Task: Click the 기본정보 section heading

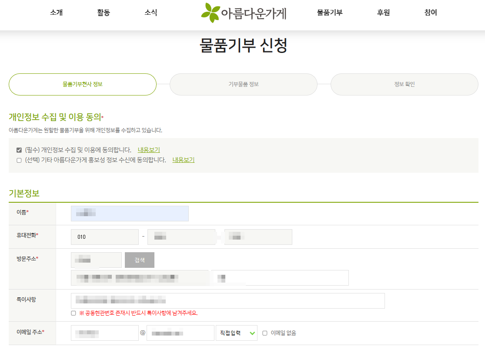Action: pyautogui.click(x=24, y=194)
